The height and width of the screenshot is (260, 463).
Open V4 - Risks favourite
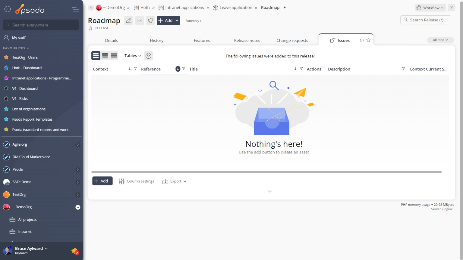[20, 99]
